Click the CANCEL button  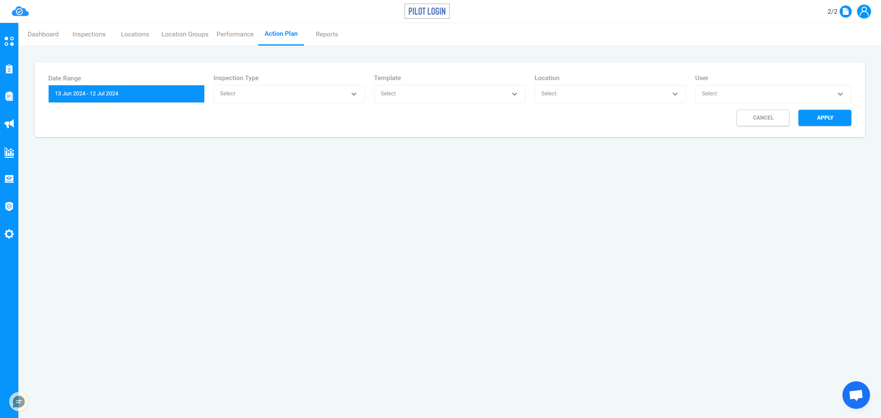[763, 118]
